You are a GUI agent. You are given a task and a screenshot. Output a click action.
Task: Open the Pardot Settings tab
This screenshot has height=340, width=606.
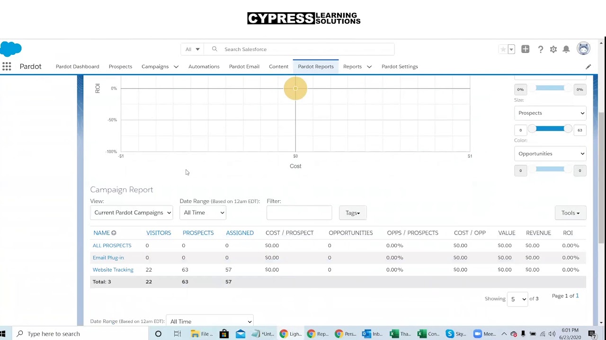[x=400, y=67]
